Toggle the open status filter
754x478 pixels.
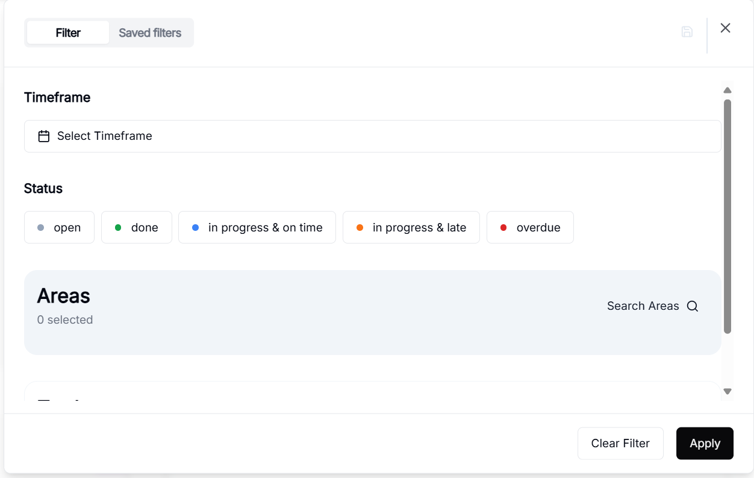(x=59, y=227)
